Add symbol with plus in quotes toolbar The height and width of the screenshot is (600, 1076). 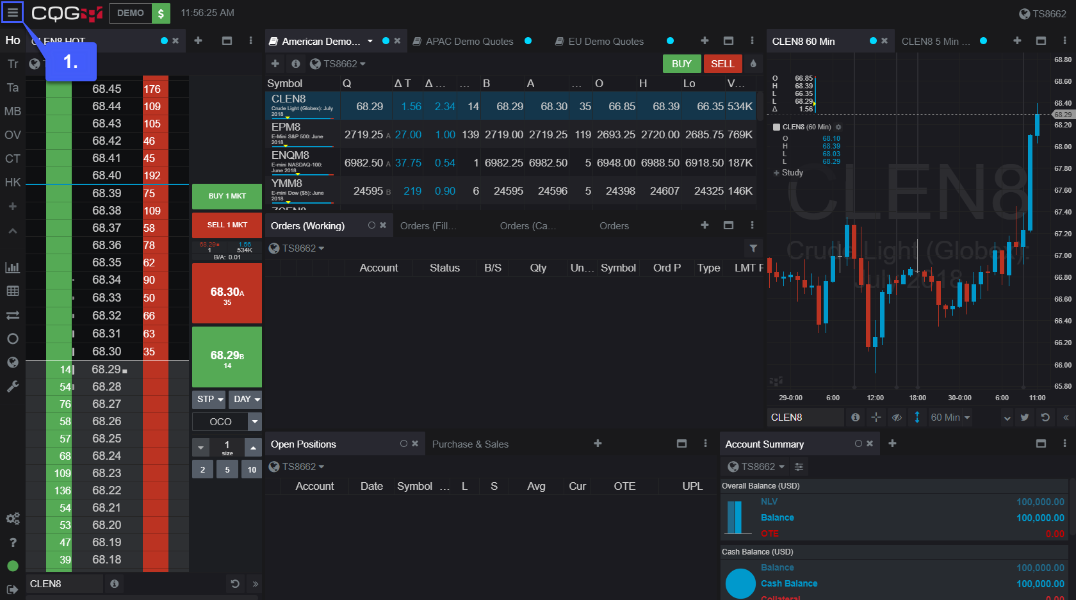[x=275, y=63]
